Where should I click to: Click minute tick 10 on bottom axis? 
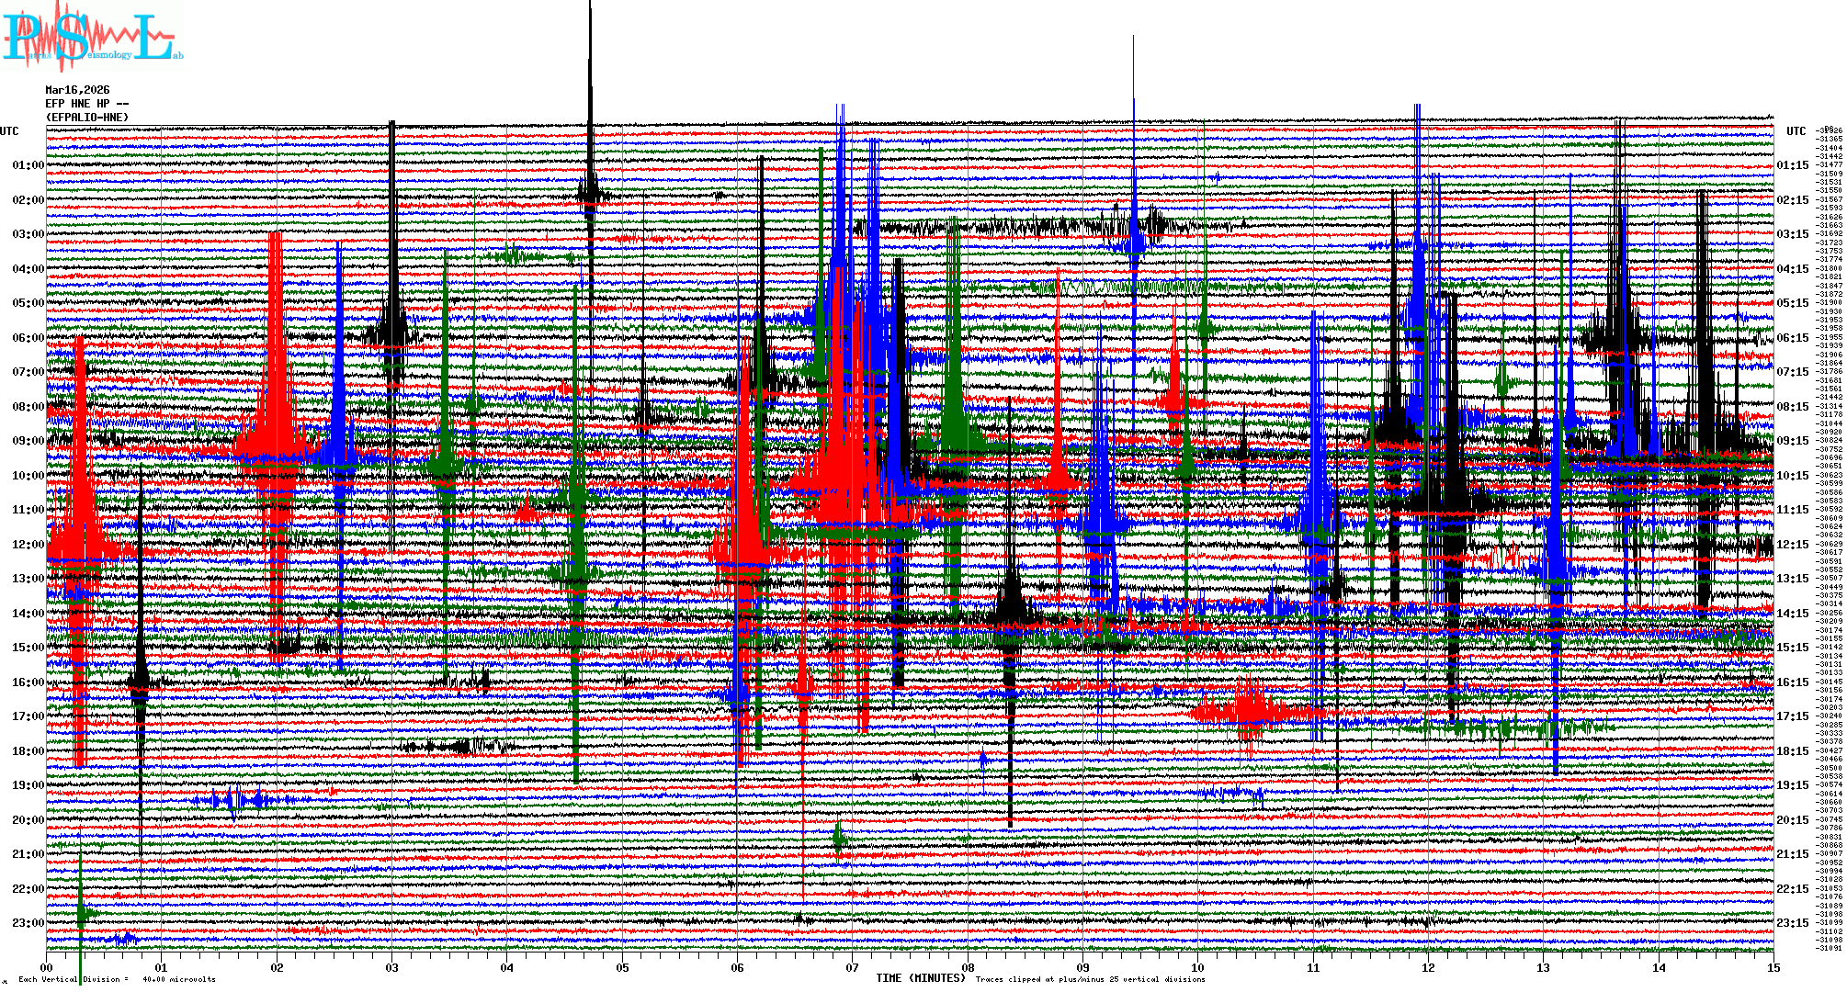click(x=1197, y=967)
